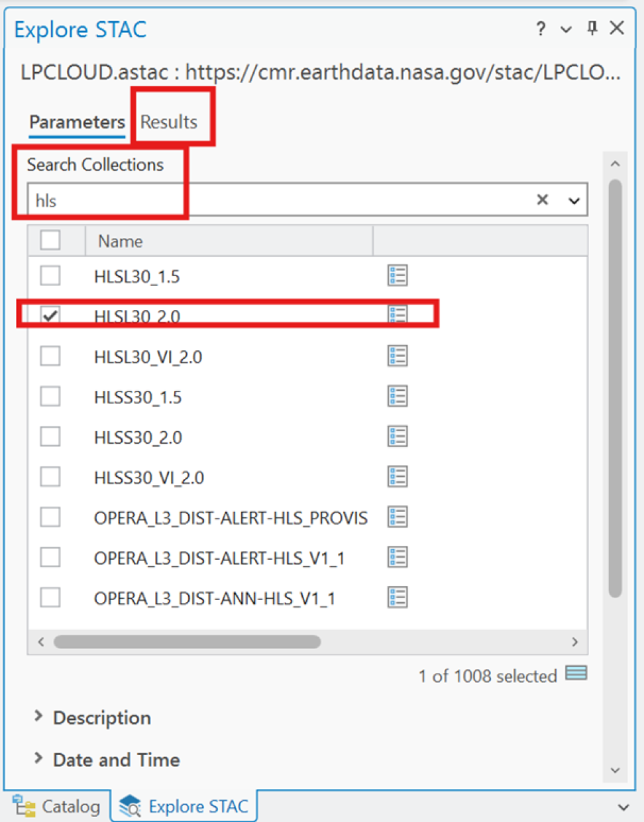The height and width of the screenshot is (822, 644).
Task: Check the HLSS30_2.0 collection
Action: (50, 437)
